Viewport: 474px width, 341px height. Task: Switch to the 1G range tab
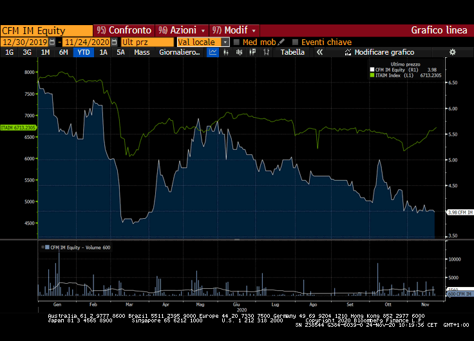pos(10,52)
